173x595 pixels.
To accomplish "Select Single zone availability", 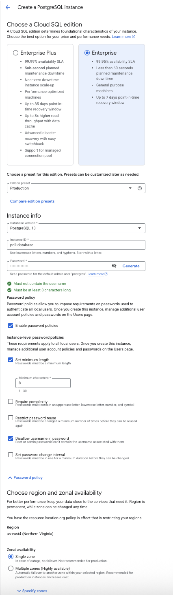I will pos(11,556).
